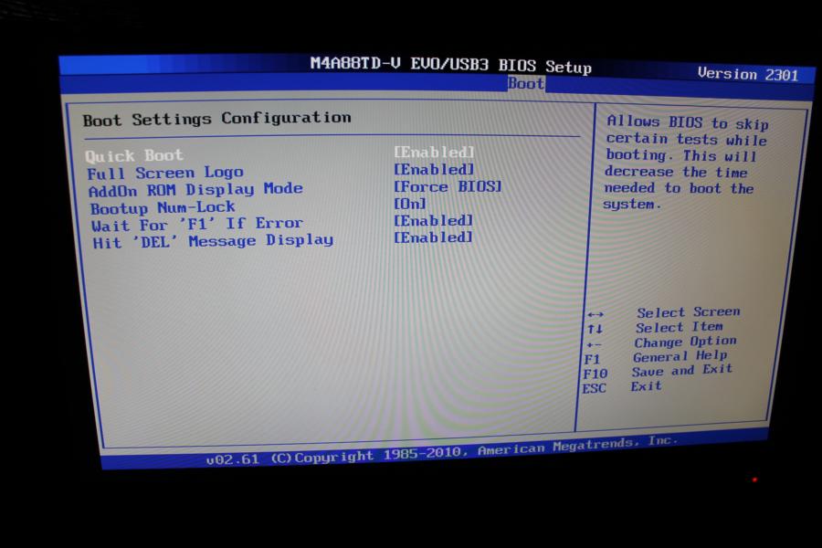Select Hit 'DEL' Message Display setting

pos(213,241)
